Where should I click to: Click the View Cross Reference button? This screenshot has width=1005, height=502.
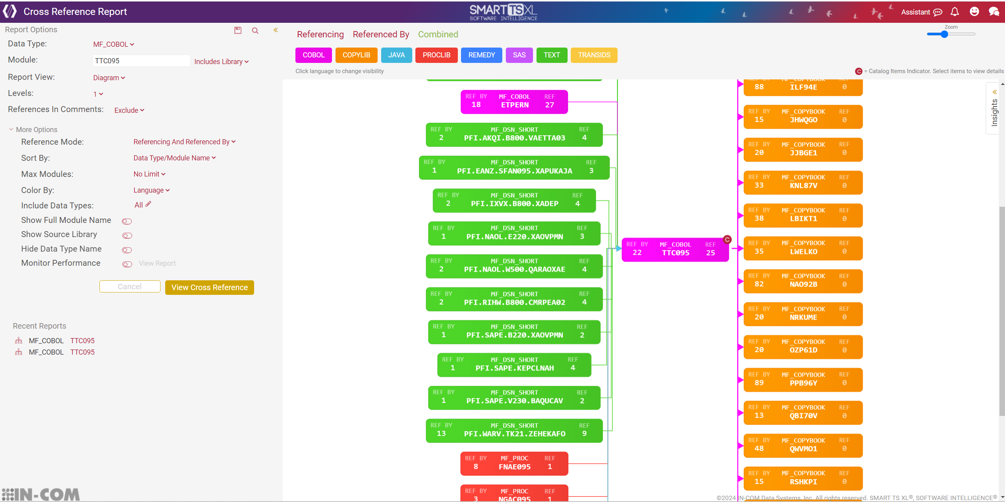pyautogui.click(x=209, y=287)
